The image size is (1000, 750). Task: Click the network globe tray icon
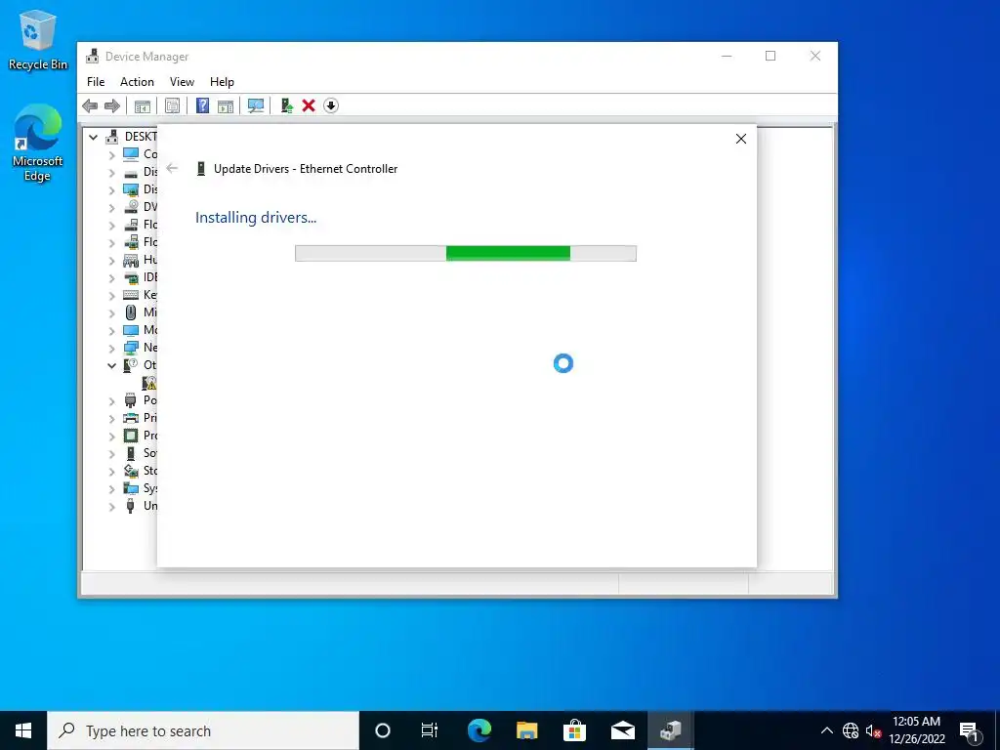click(x=851, y=730)
